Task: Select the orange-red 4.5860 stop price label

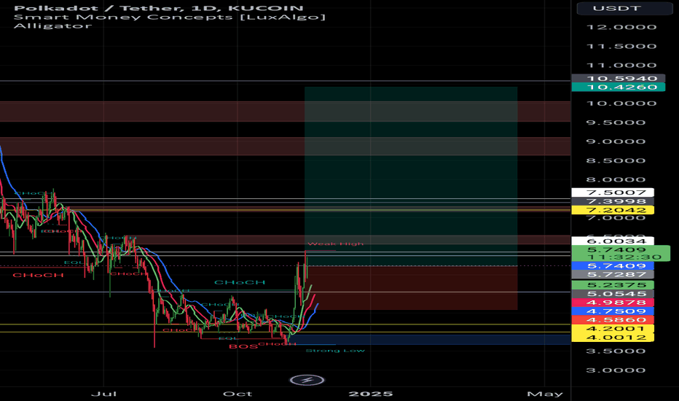Action: (613, 319)
